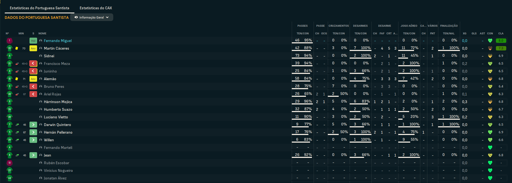This screenshot has width=512, height=183.
Task: Click Vinícius Nogueira's number 27 shirt icon
Action: (10, 170)
